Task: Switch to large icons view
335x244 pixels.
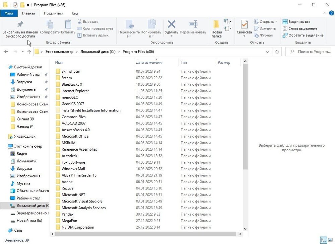Action: tap(330, 240)
